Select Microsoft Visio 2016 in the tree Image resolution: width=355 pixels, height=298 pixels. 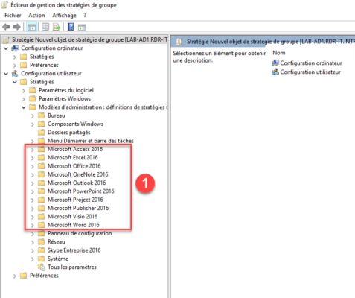tap(72, 217)
